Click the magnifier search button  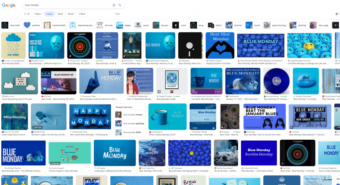click(120, 5)
